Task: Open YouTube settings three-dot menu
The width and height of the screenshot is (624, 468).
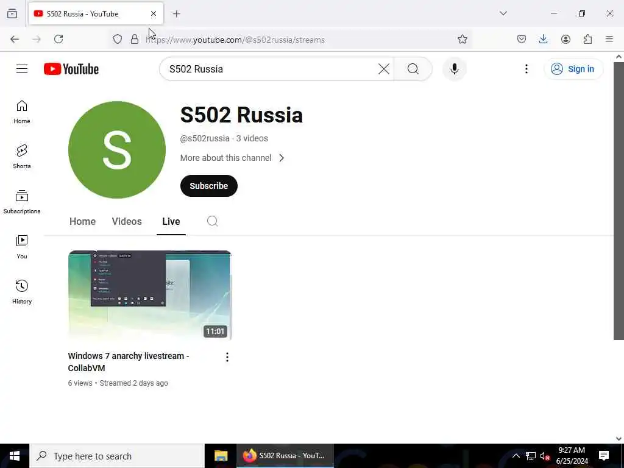Action: [x=526, y=69]
